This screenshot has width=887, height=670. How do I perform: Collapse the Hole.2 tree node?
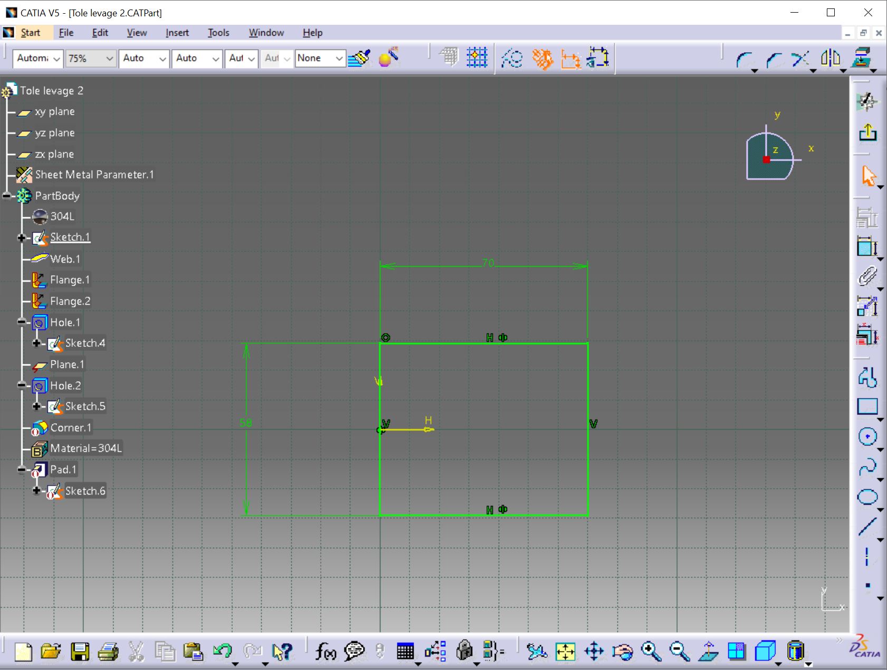tap(21, 385)
